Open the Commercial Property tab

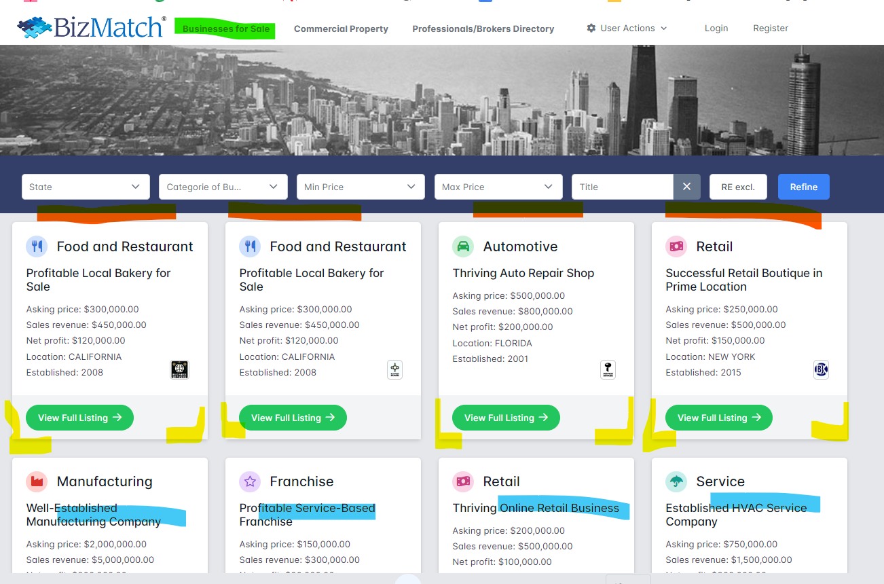point(341,29)
